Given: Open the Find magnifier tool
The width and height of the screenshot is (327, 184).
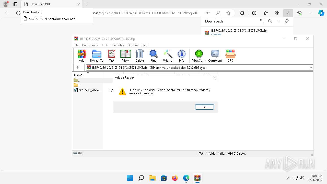Looking at the screenshot, I should tap(154, 56).
